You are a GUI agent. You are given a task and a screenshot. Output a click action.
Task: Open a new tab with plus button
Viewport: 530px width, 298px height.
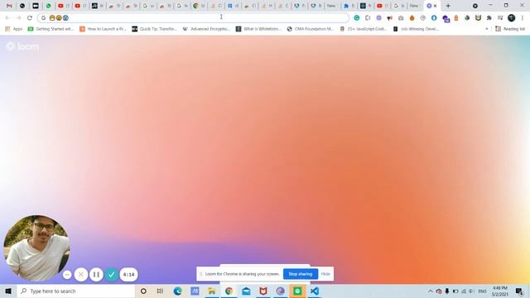click(448, 6)
